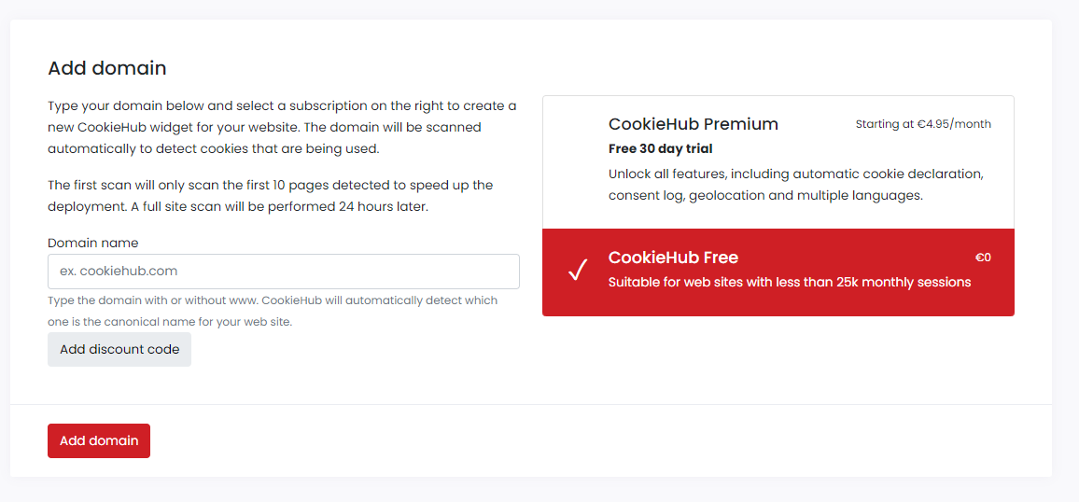Image resolution: width=1079 pixels, height=502 pixels.
Task: Click the 'ex. cookiehub.com' placeholder text
Action: pos(119,271)
